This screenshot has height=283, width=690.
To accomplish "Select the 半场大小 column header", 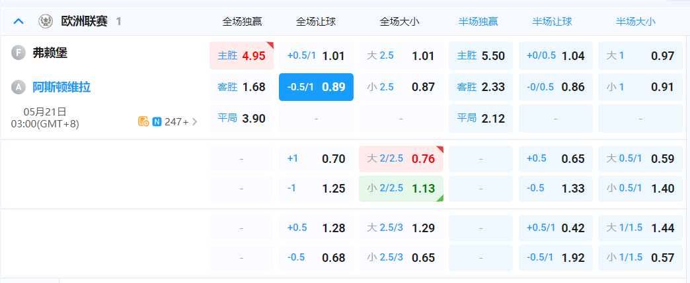I will tap(635, 22).
